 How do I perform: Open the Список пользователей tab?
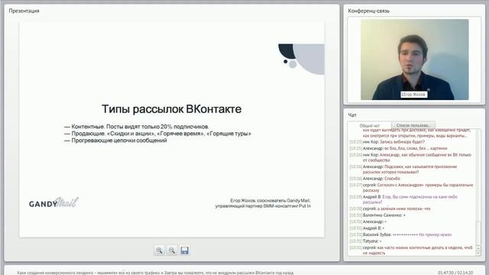(x=413, y=125)
